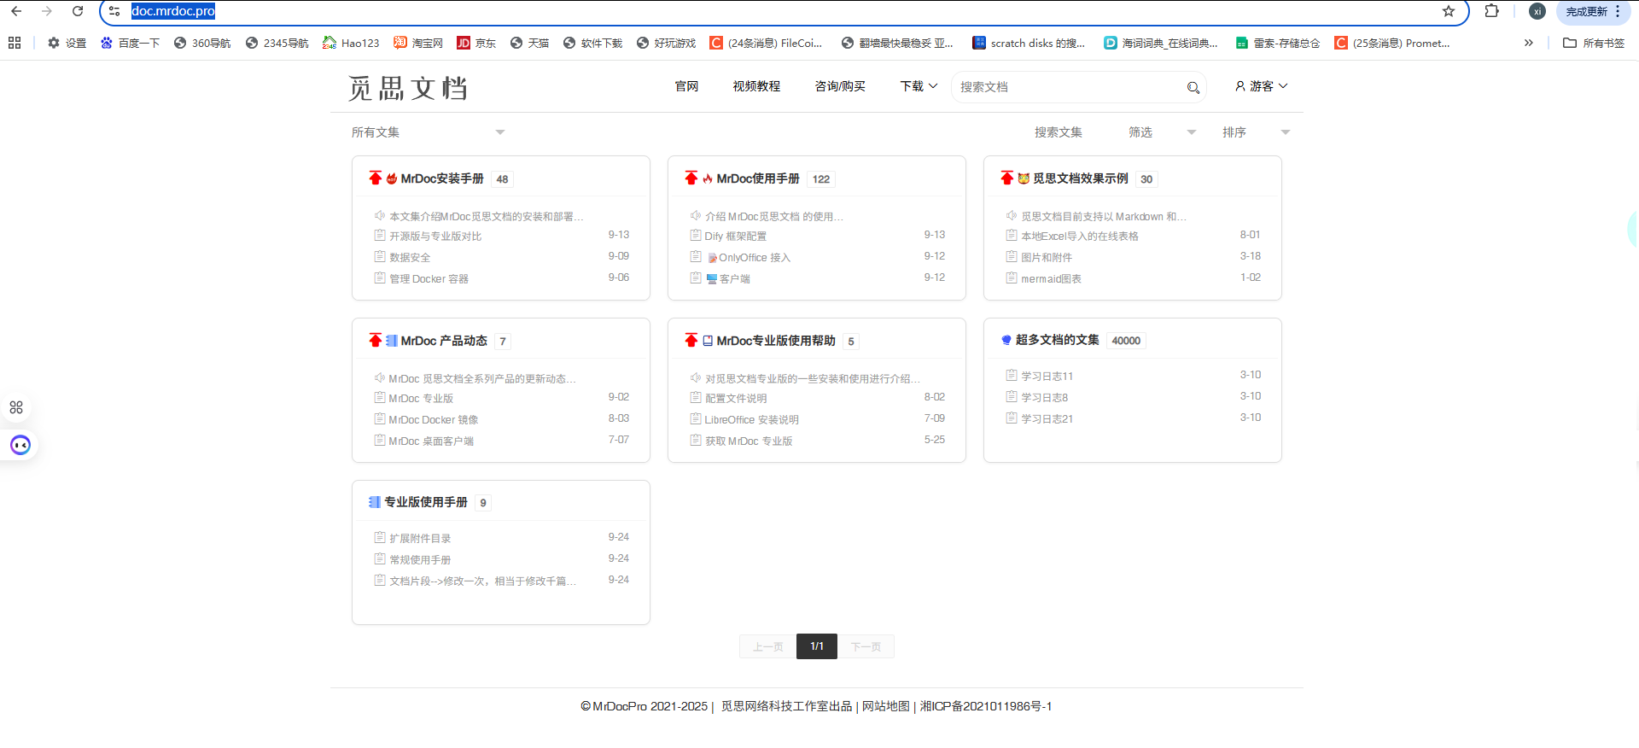The height and width of the screenshot is (748, 1639).
Task: Click the 上一页 pagination button
Action: pos(768,646)
